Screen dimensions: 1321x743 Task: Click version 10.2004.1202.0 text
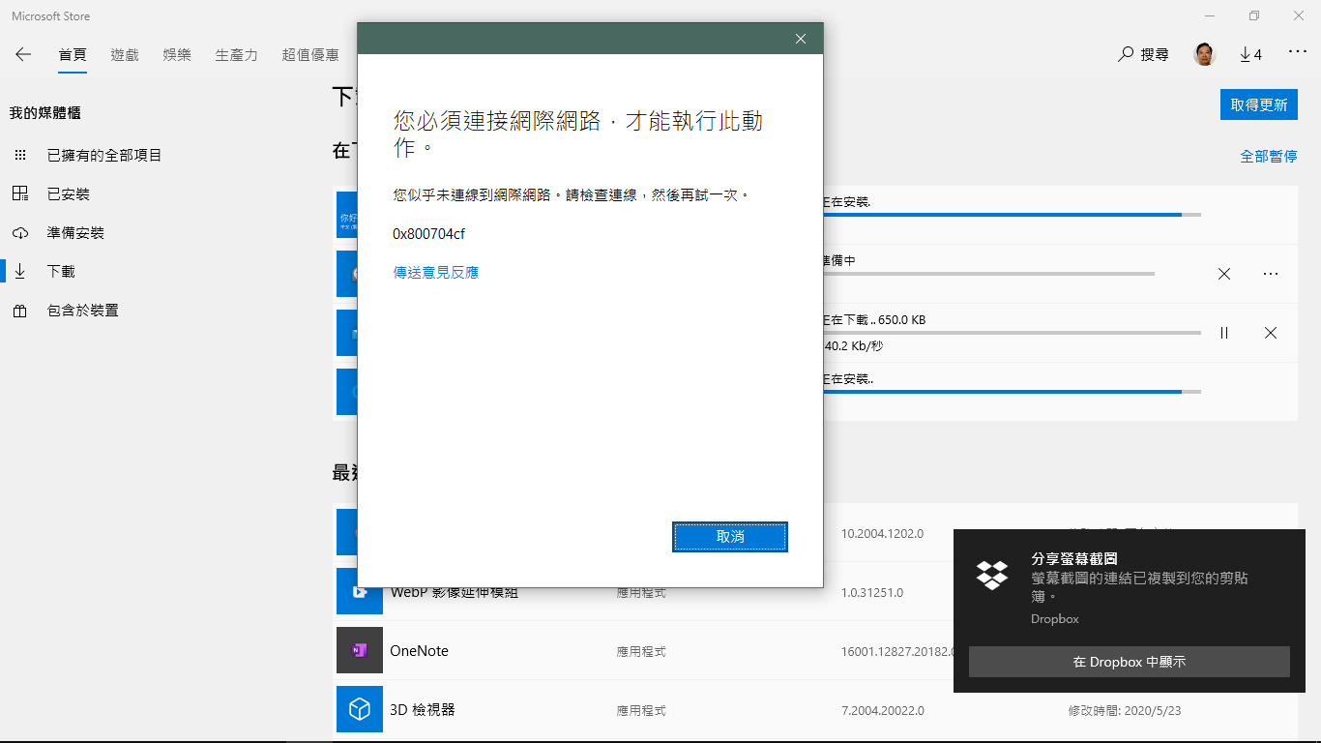[882, 533]
